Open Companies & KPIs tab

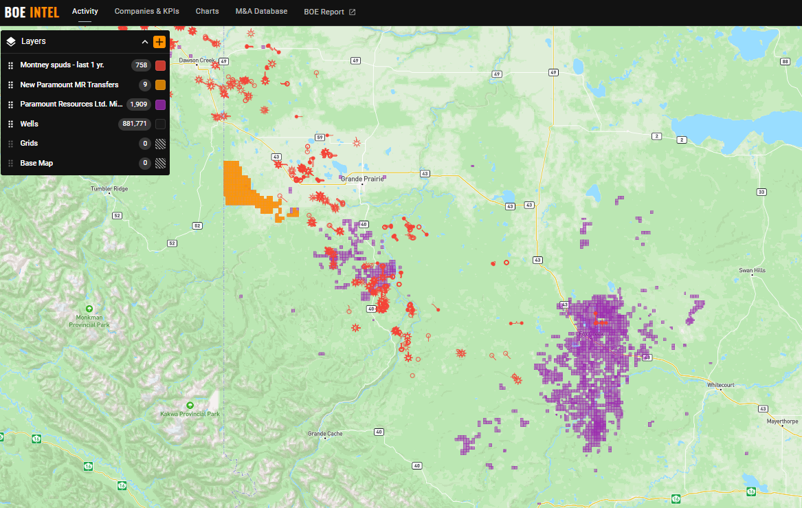[147, 11]
